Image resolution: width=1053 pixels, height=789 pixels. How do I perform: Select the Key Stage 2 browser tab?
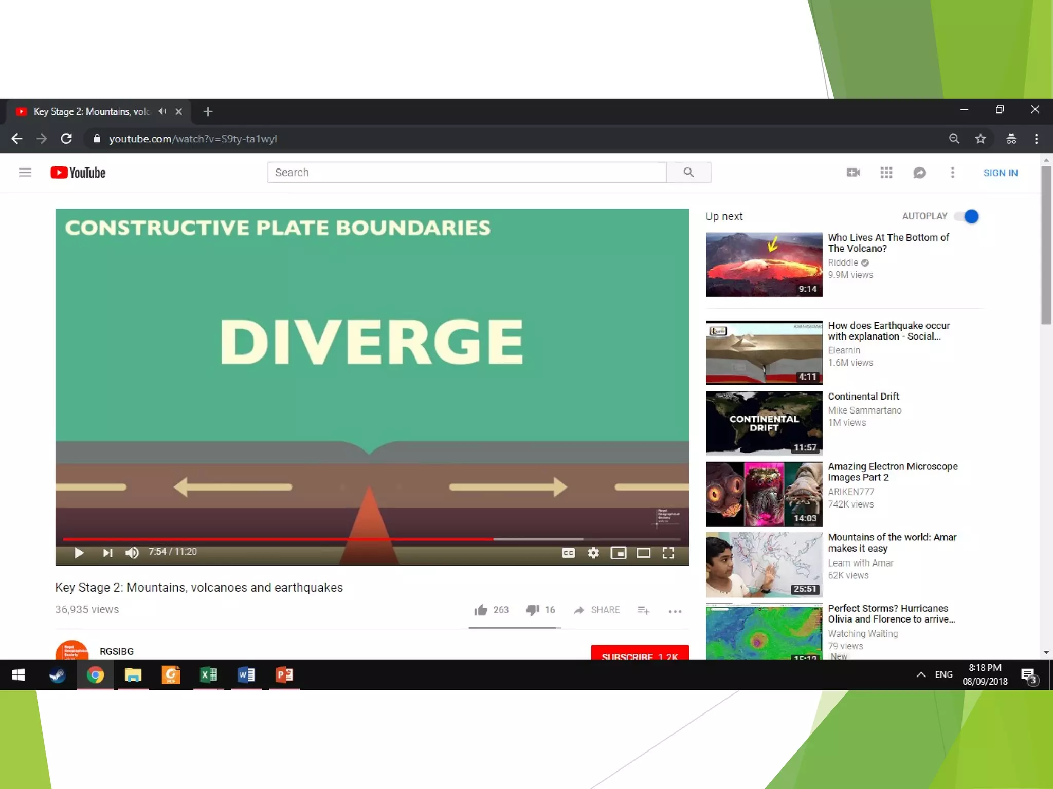click(x=93, y=111)
